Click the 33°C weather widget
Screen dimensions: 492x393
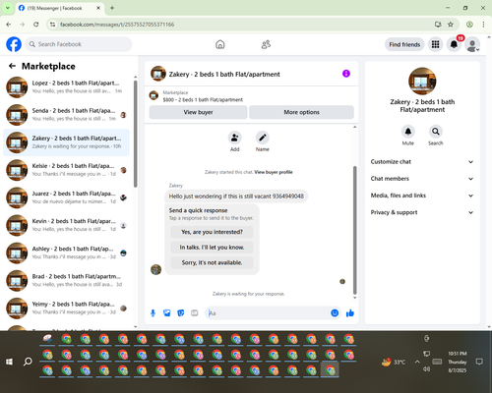pyautogui.click(x=394, y=362)
